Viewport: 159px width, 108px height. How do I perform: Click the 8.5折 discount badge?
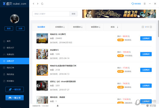pyautogui.click(x=121, y=71)
